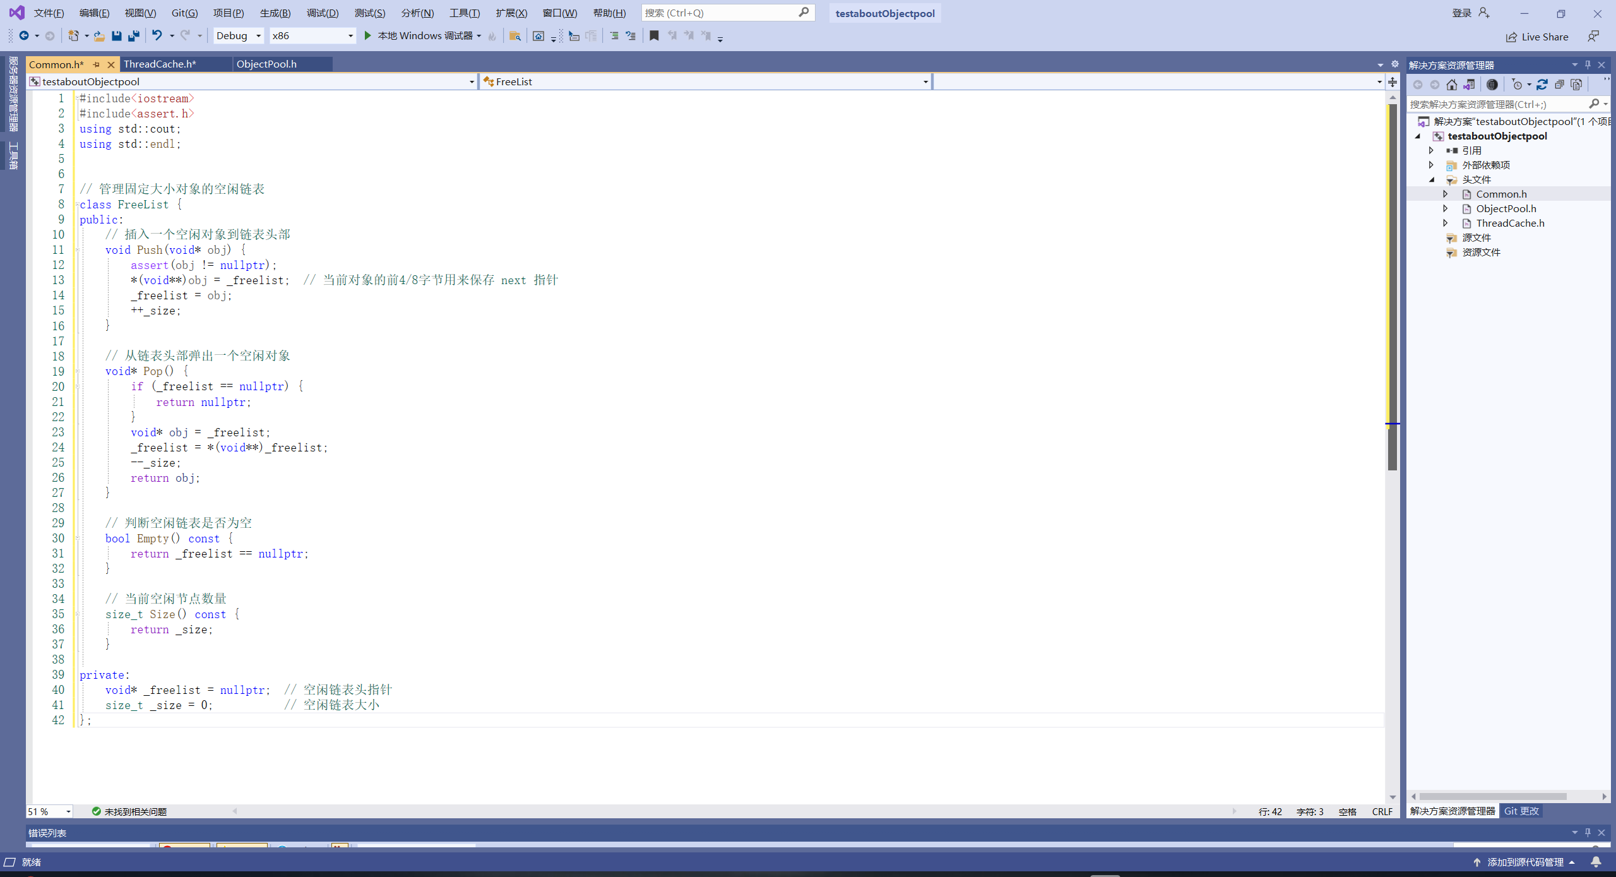The image size is (1616, 877).
Task: Open the Debug configuration dropdown
Action: tap(258, 35)
